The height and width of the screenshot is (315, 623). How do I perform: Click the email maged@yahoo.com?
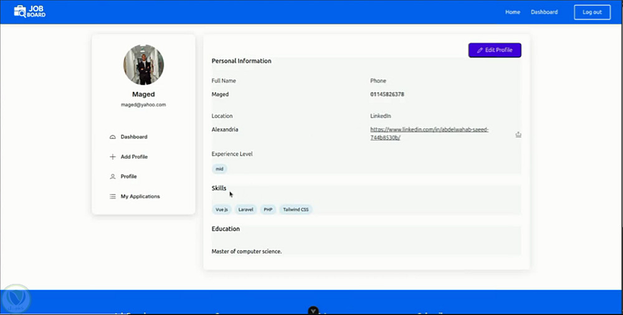(x=143, y=105)
